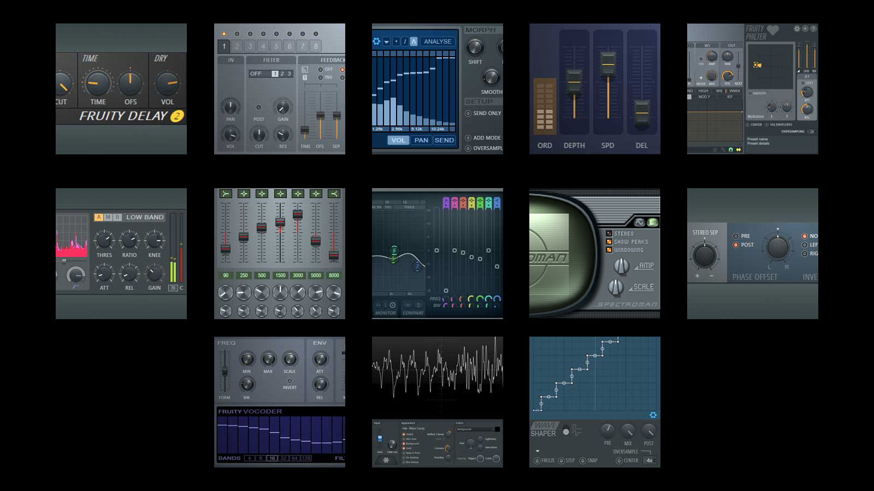Enable the SEND ONLY option
This screenshot has width=874, height=491.
point(468,113)
